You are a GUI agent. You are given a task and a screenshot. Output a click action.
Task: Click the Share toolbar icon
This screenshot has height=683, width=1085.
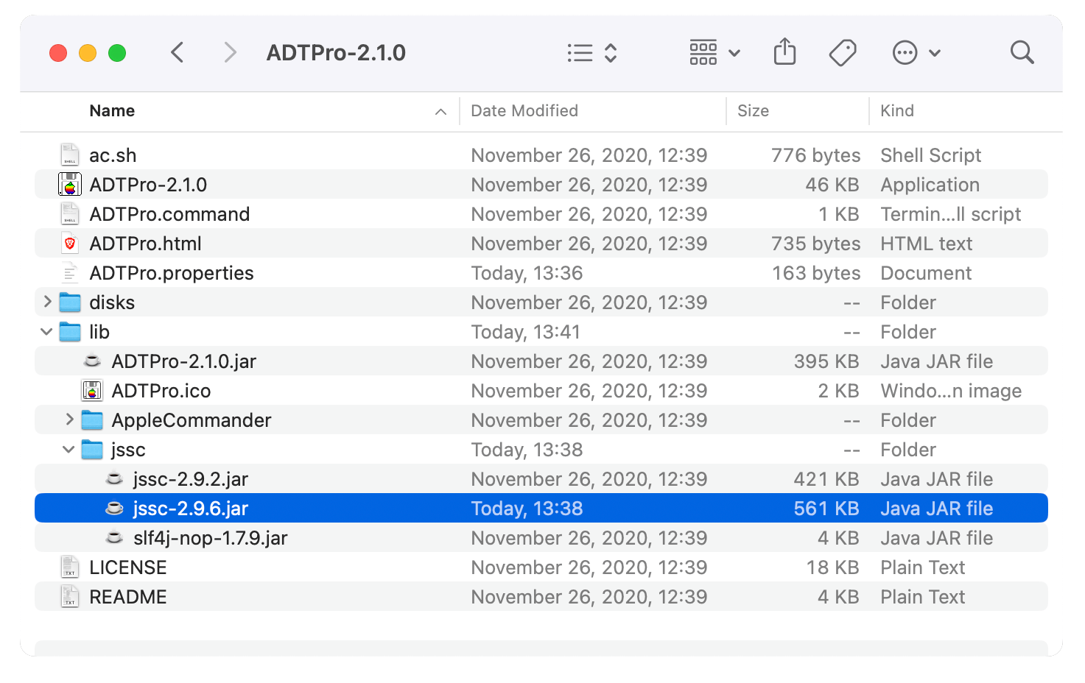coord(785,52)
